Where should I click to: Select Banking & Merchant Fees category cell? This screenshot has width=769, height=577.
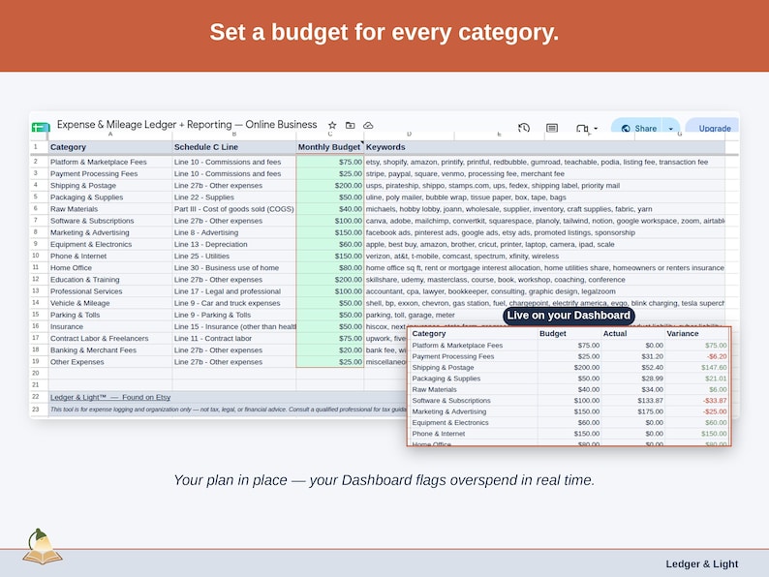pyautogui.click(x=110, y=350)
